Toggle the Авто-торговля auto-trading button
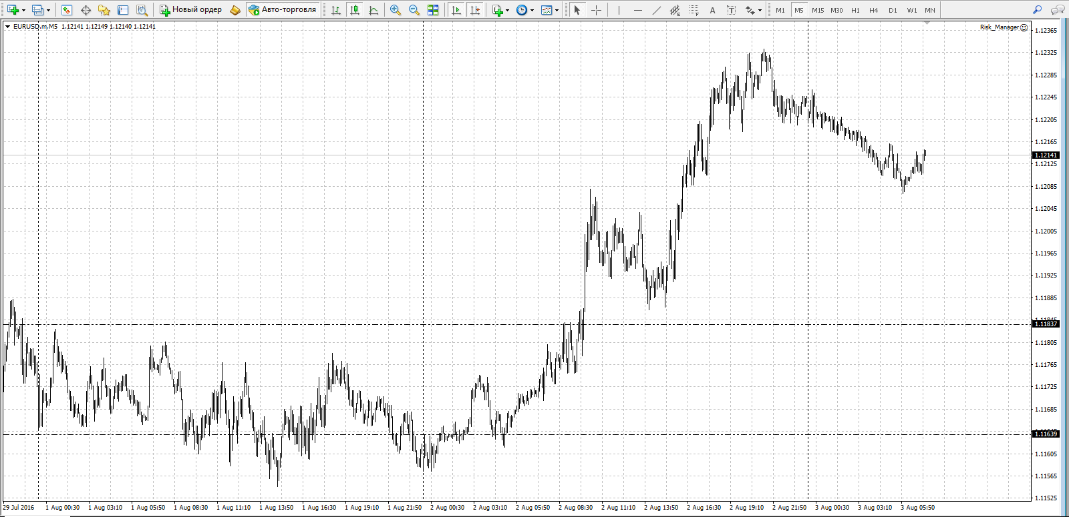 coord(283,10)
